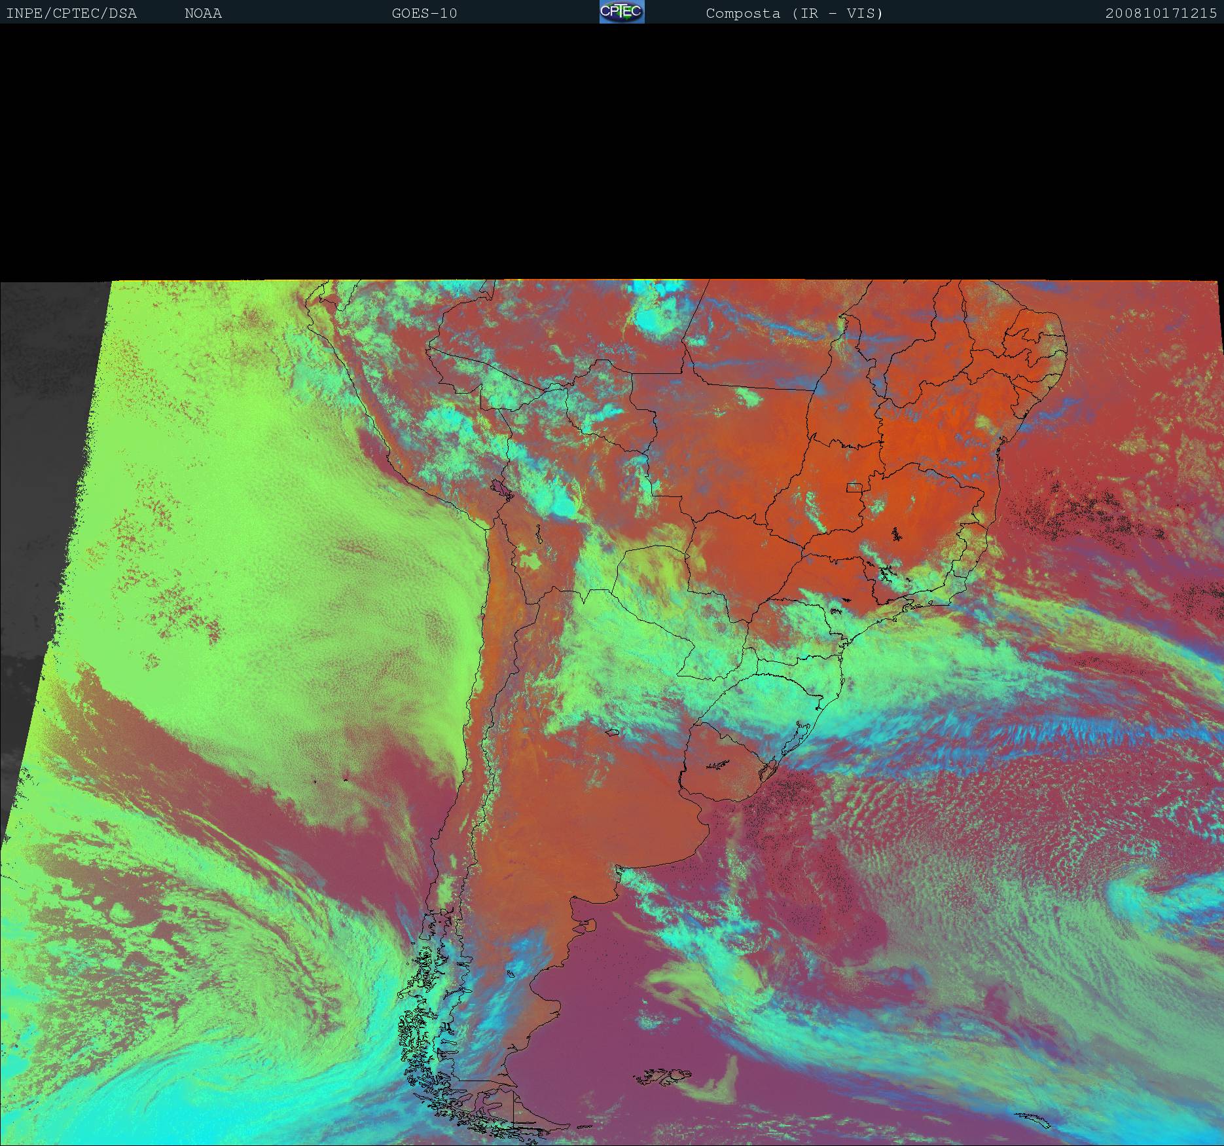
Task: Click the CPTEC logo in the header
Action: [621, 12]
